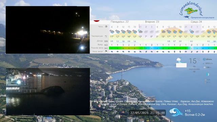Click the Порывы ветра row label
Viewport: 217px width, 122px height.
(97, 48)
